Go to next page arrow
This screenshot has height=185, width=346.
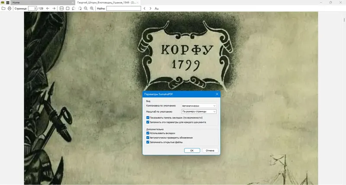(54, 8)
